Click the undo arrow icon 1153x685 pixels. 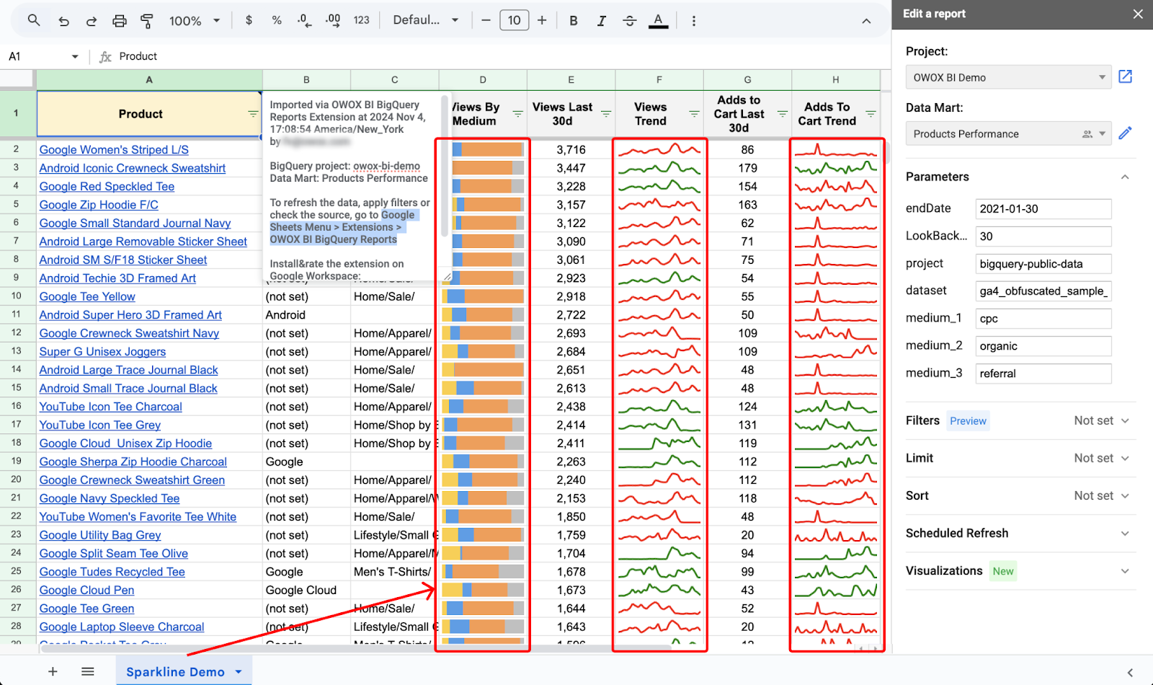[63, 21]
